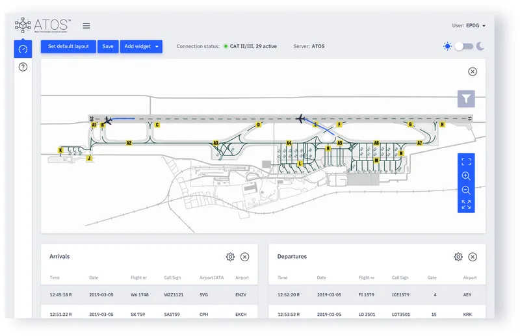Click the Set default layout button

click(68, 46)
